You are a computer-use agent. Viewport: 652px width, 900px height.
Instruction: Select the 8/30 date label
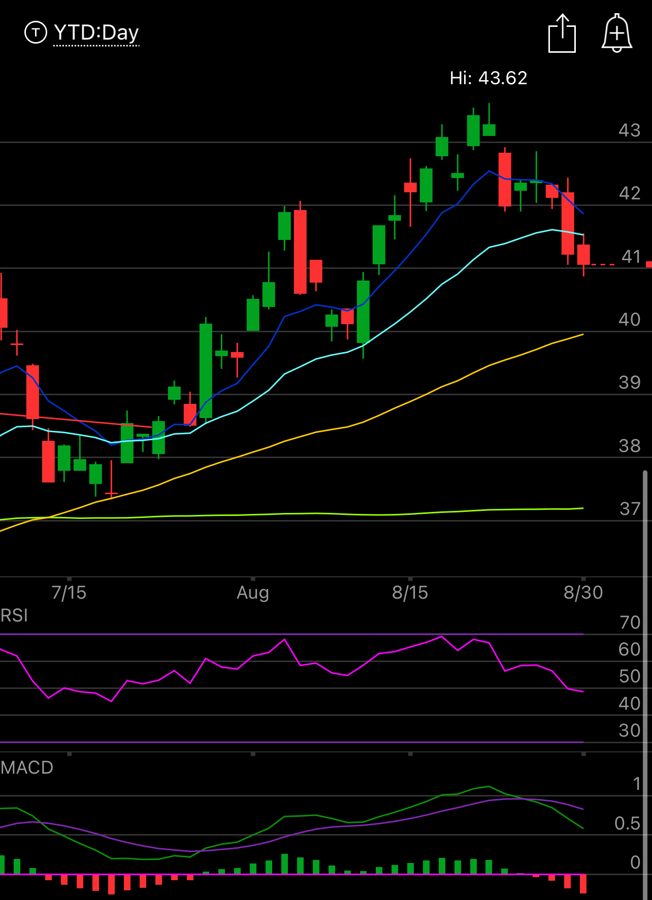tap(583, 593)
